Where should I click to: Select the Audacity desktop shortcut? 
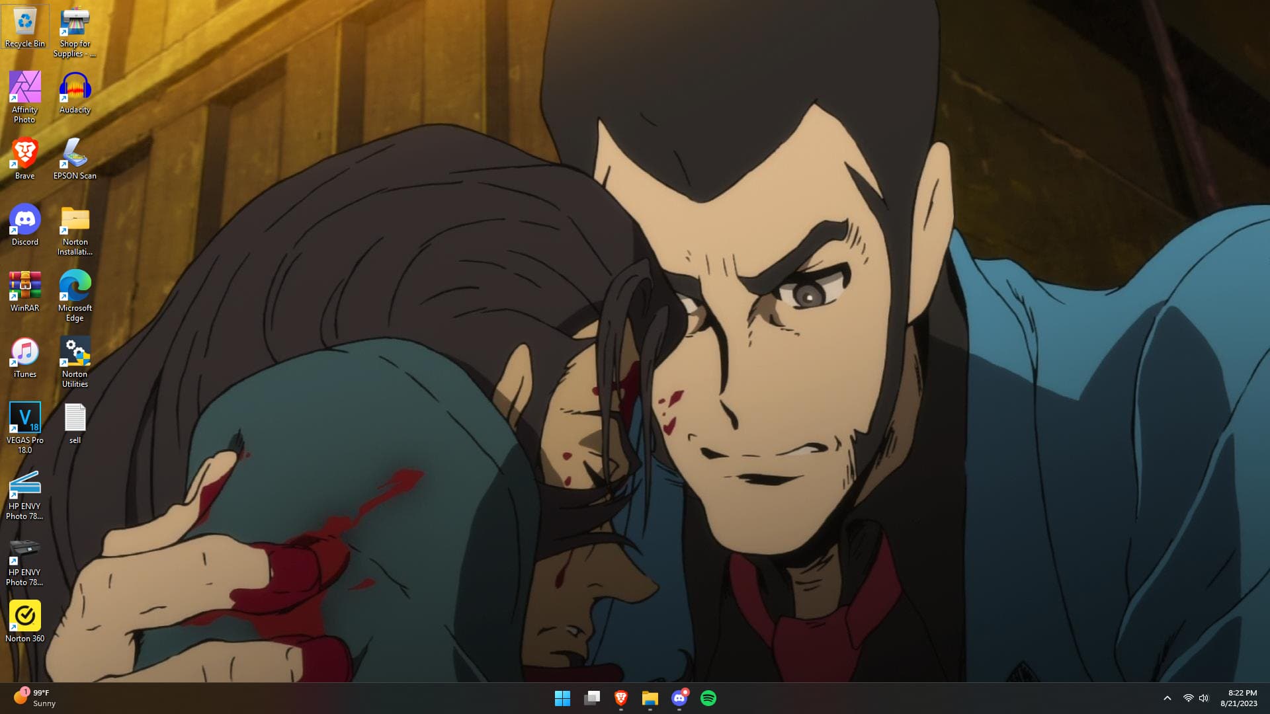click(x=75, y=93)
